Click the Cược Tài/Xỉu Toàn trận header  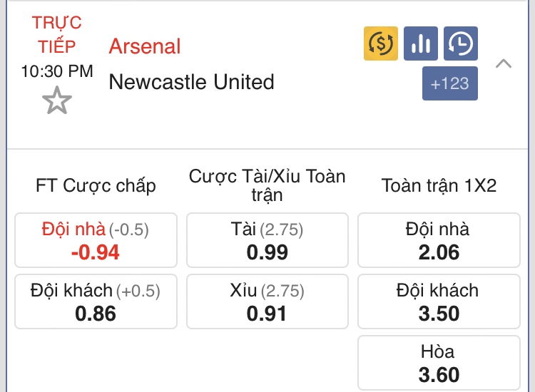pyautogui.click(x=267, y=185)
